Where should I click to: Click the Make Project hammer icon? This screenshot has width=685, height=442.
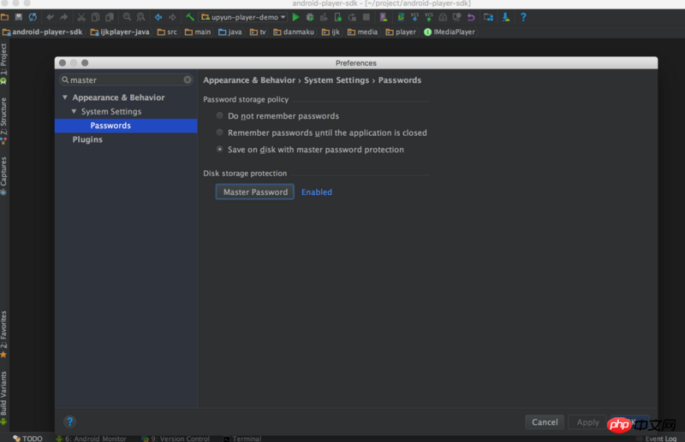(190, 17)
